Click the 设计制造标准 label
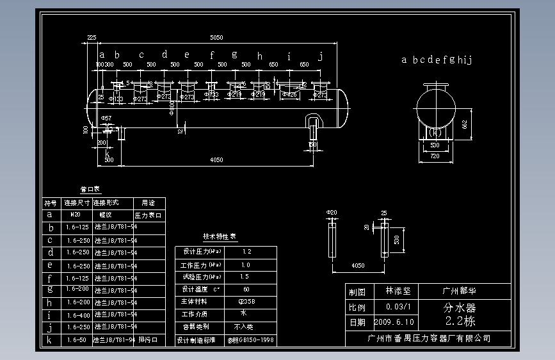 (x=196, y=340)
